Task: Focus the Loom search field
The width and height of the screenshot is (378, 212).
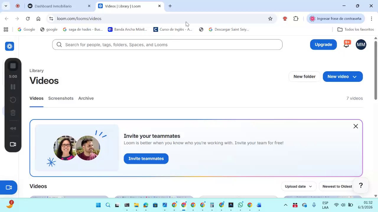Action: pos(167,44)
